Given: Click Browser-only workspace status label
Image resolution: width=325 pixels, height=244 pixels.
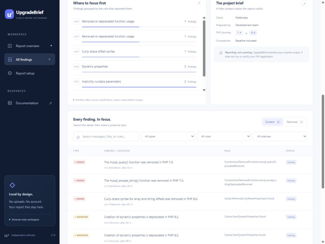Looking at the screenshot, I should tap(25, 220).
